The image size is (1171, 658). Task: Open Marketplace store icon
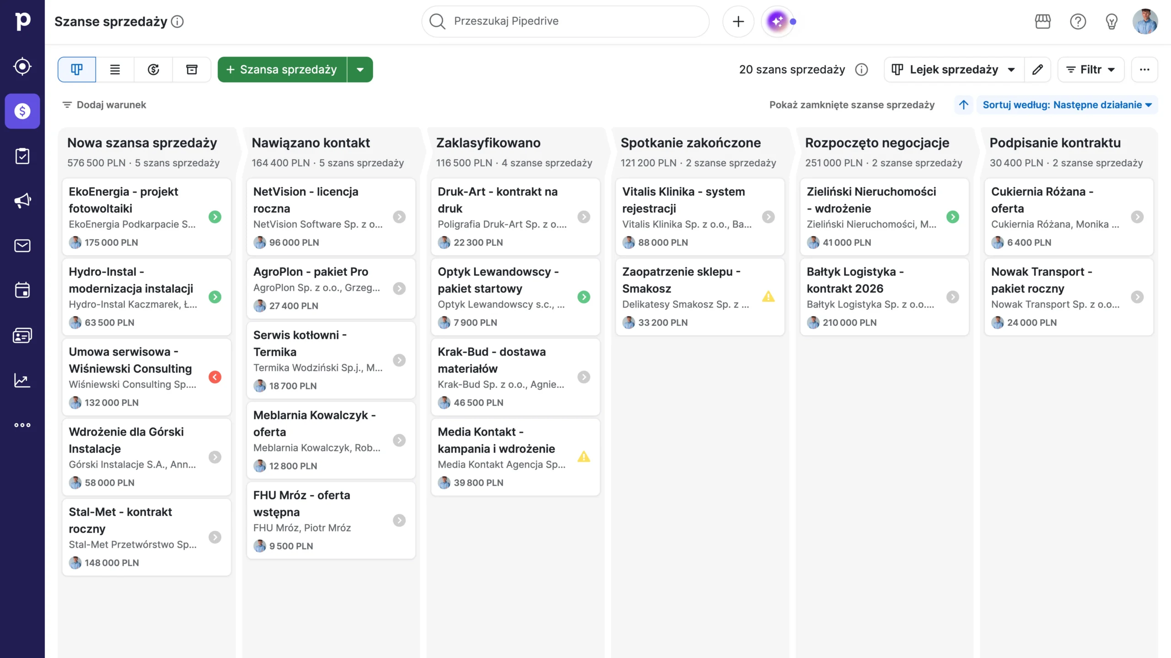point(1043,22)
